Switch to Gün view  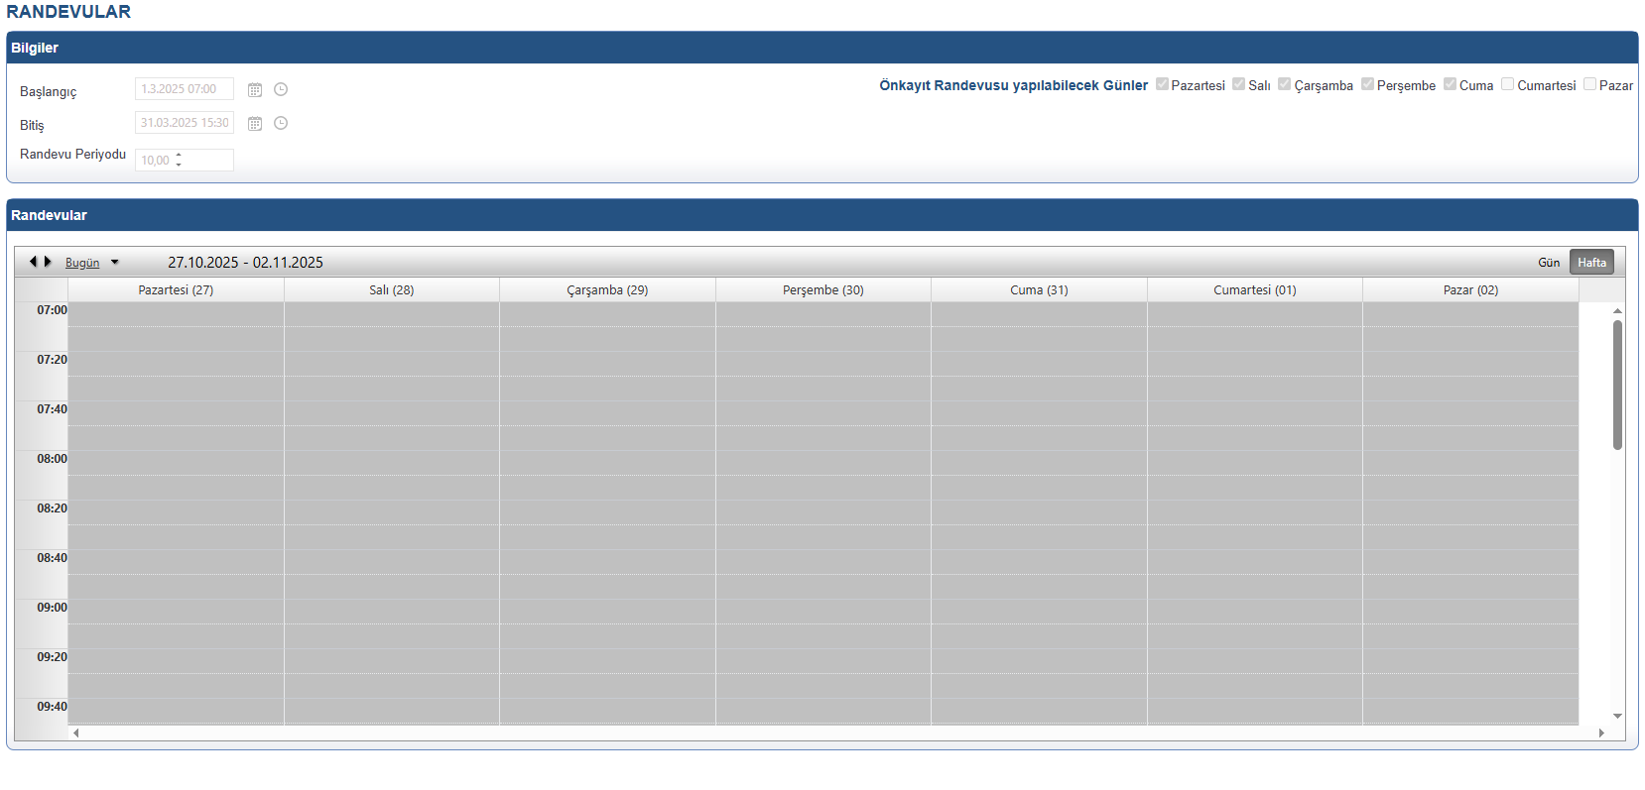point(1548,263)
